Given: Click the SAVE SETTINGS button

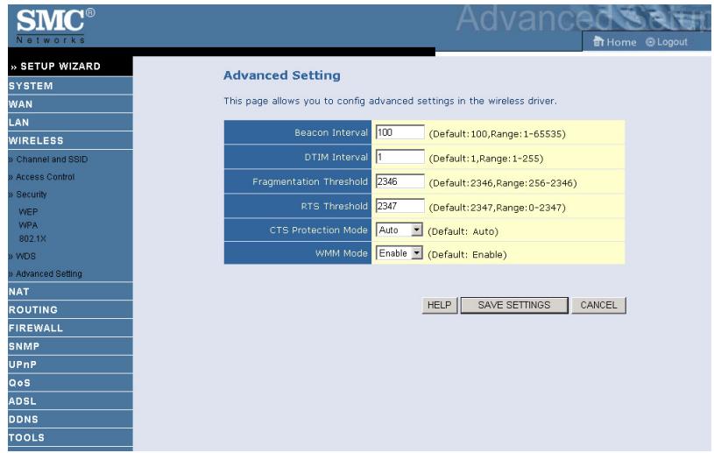Looking at the screenshot, I should coord(514,305).
